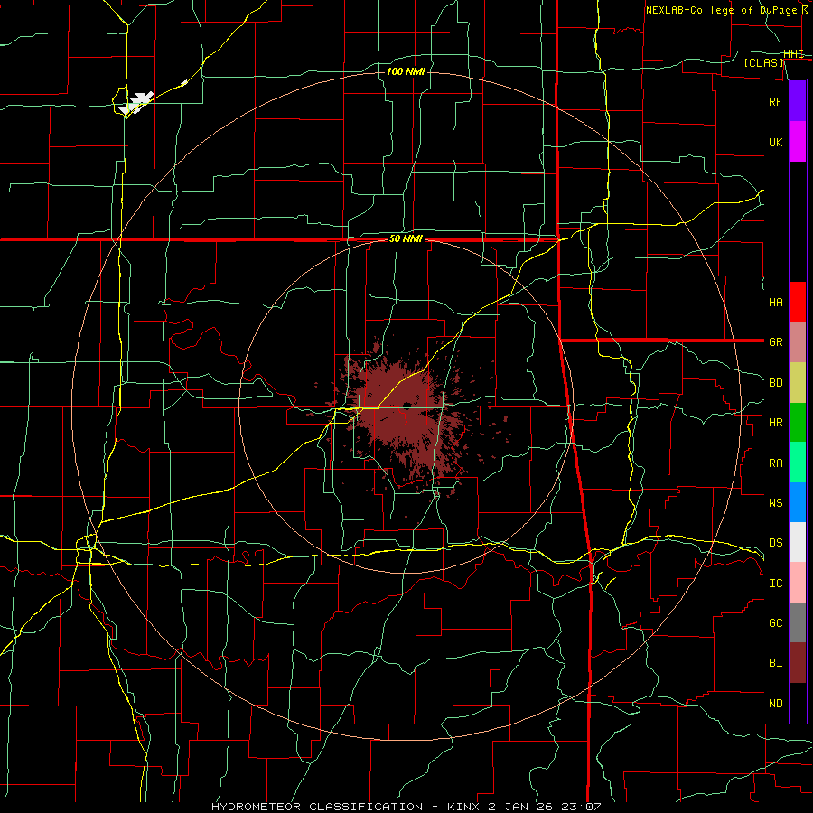Click the RA legend label
Image resolution: width=813 pixels, height=813 pixels.
[775, 463]
